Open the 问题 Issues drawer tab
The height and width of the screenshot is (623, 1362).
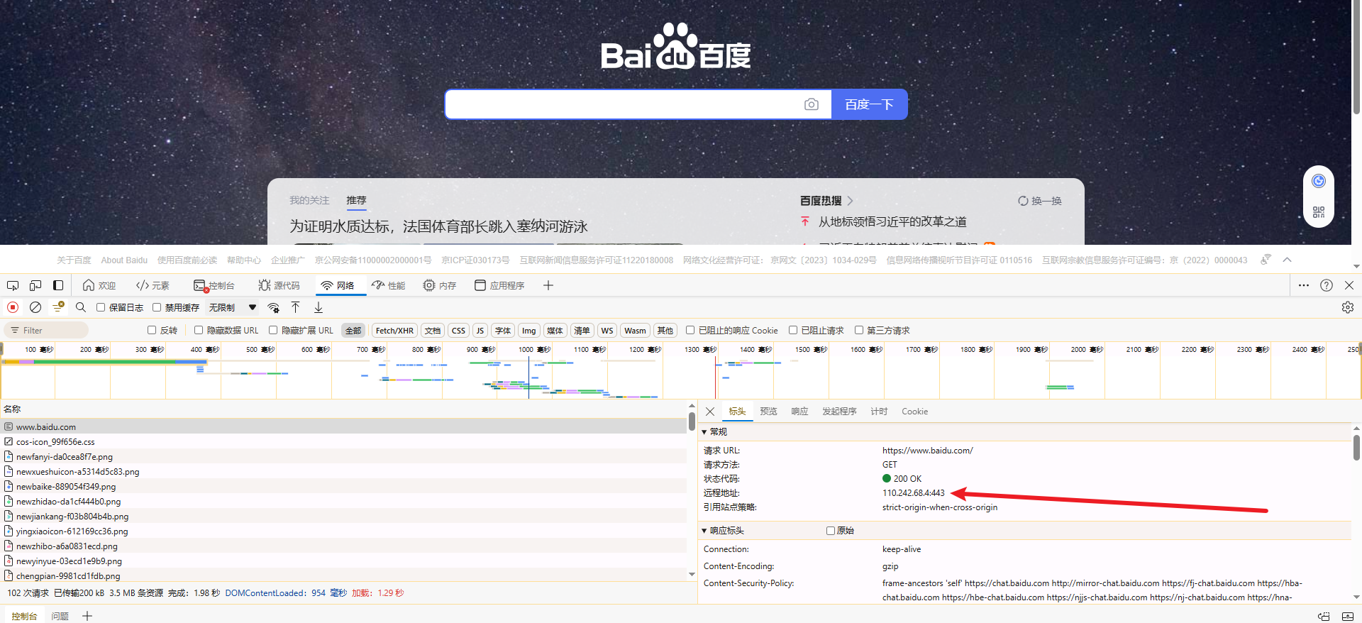click(x=60, y=616)
